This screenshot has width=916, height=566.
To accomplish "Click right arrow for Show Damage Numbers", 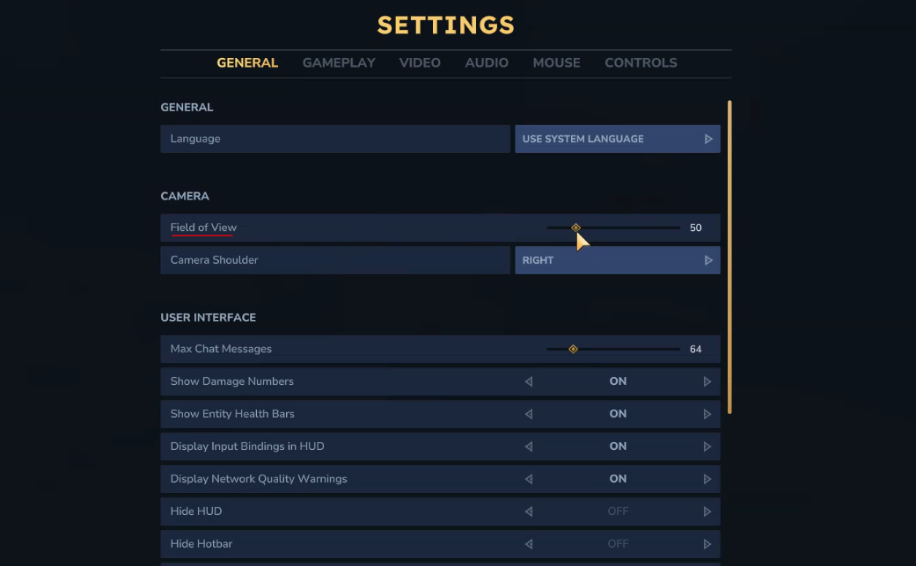I will [x=707, y=381].
